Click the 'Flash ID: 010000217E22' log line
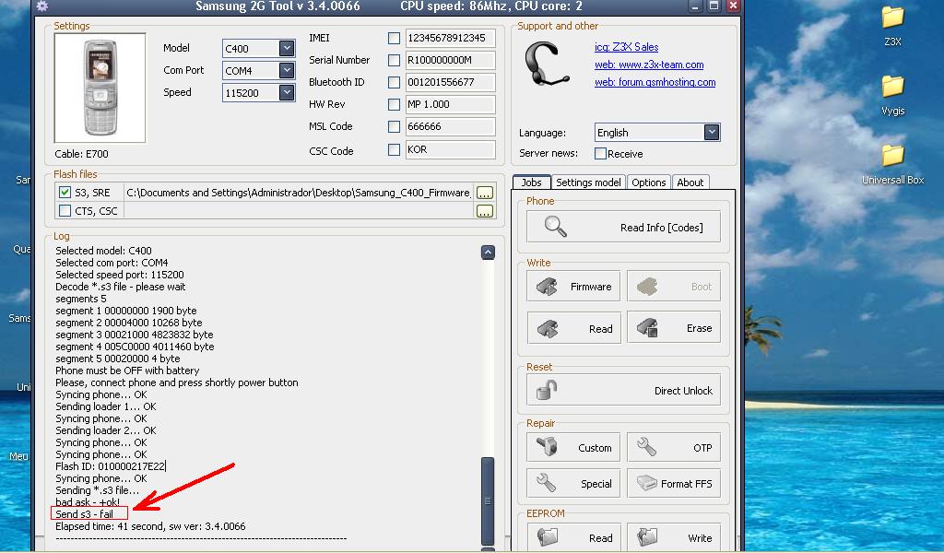Image resolution: width=944 pixels, height=553 pixels. pyautogui.click(x=111, y=466)
